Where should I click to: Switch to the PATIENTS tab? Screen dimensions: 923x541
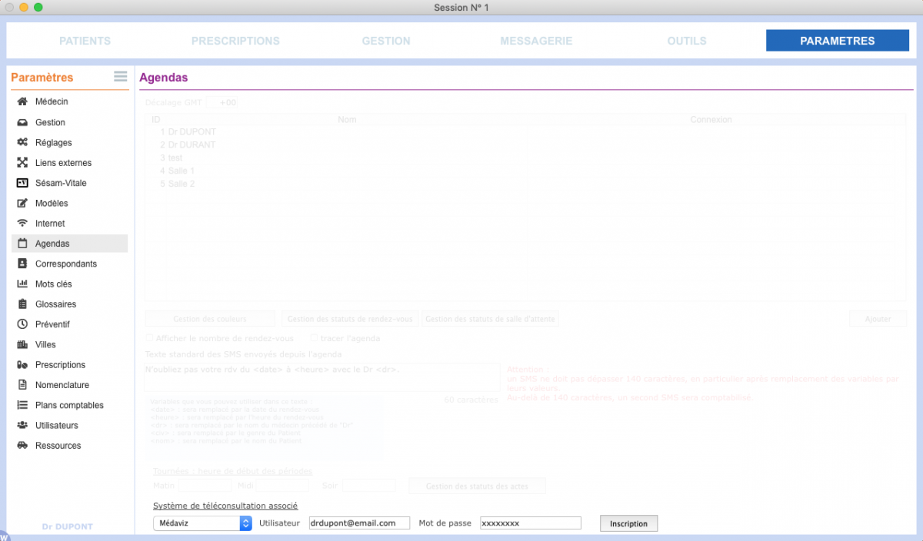[x=85, y=41]
